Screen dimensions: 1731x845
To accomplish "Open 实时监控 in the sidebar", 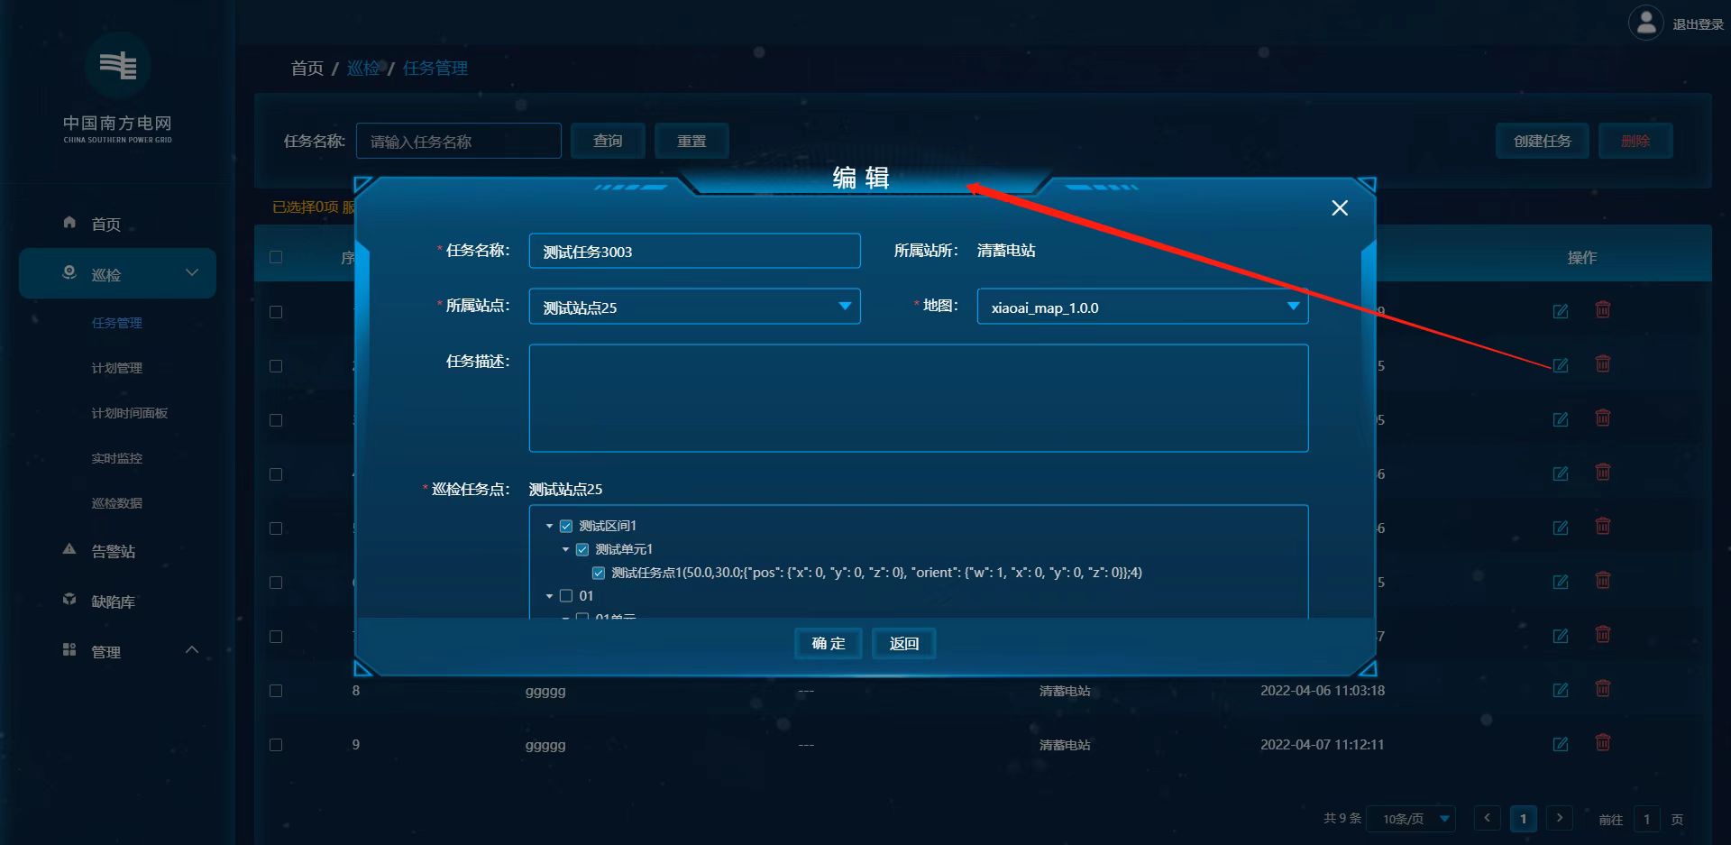I will point(117,458).
